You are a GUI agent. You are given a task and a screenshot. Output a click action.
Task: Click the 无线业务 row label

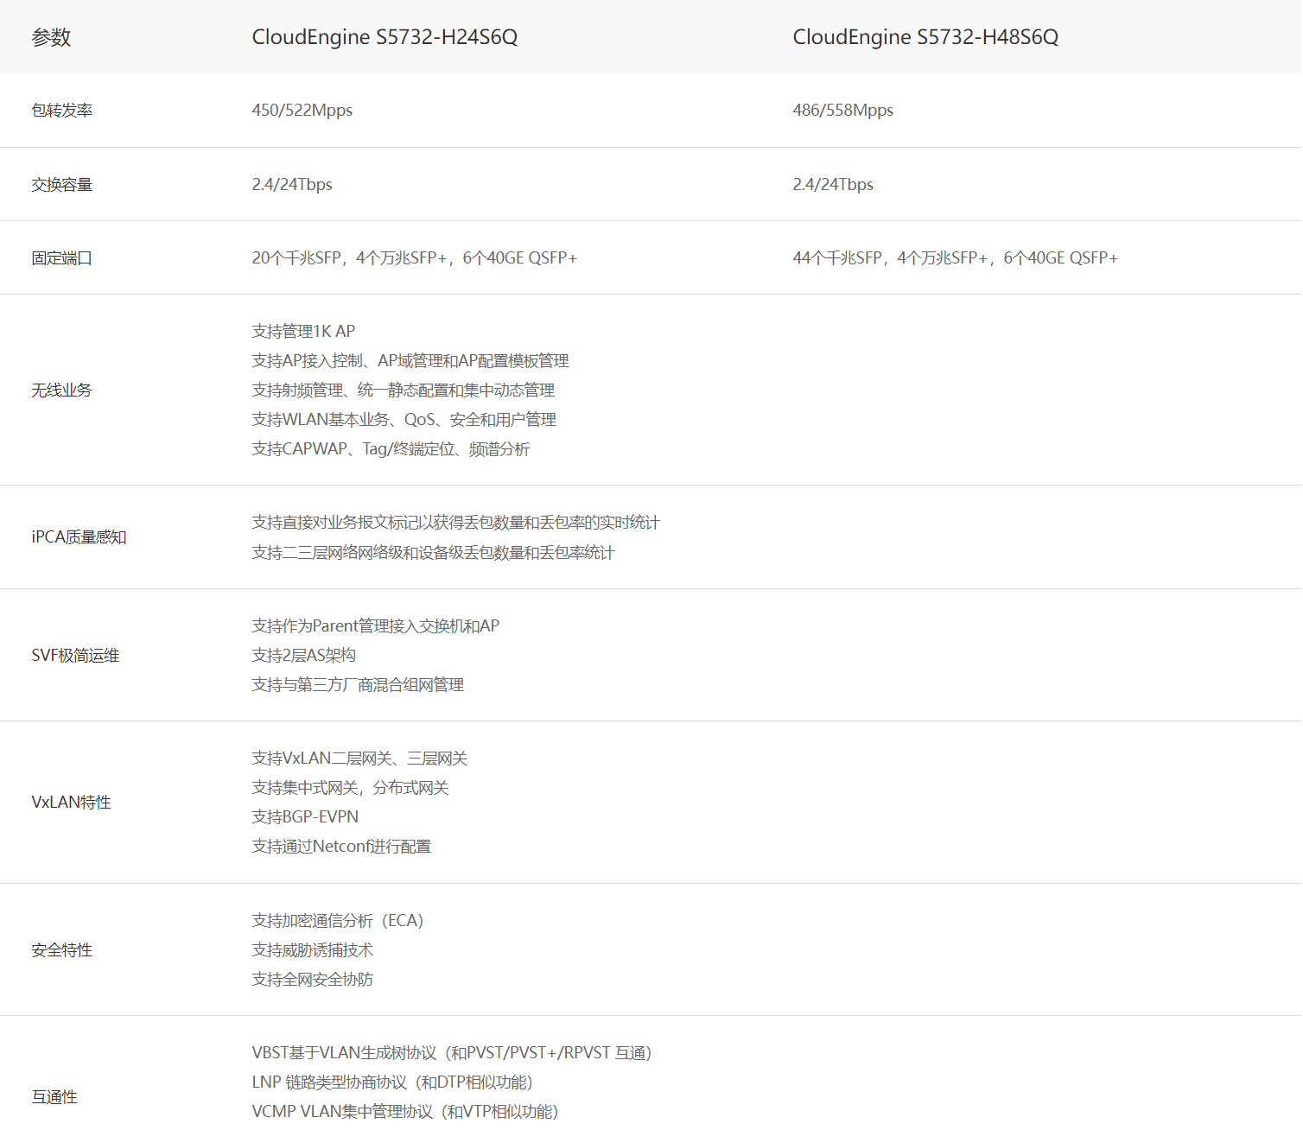point(61,390)
